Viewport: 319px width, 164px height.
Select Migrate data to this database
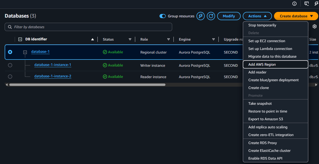click(x=276, y=56)
